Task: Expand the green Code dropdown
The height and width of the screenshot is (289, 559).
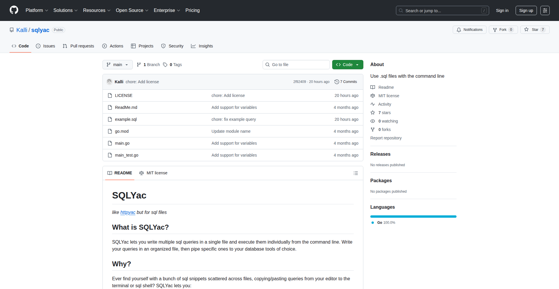Action: [x=347, y=65]
